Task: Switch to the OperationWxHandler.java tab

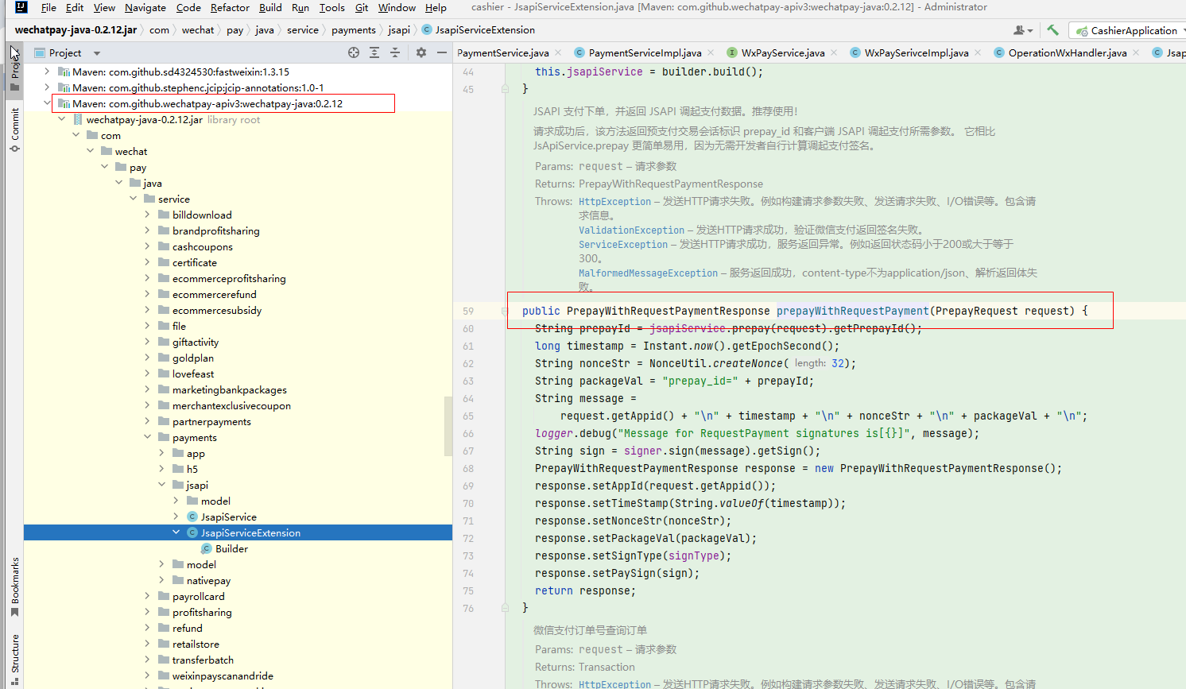Action: pyautogui.click(x=1067, y=52)
